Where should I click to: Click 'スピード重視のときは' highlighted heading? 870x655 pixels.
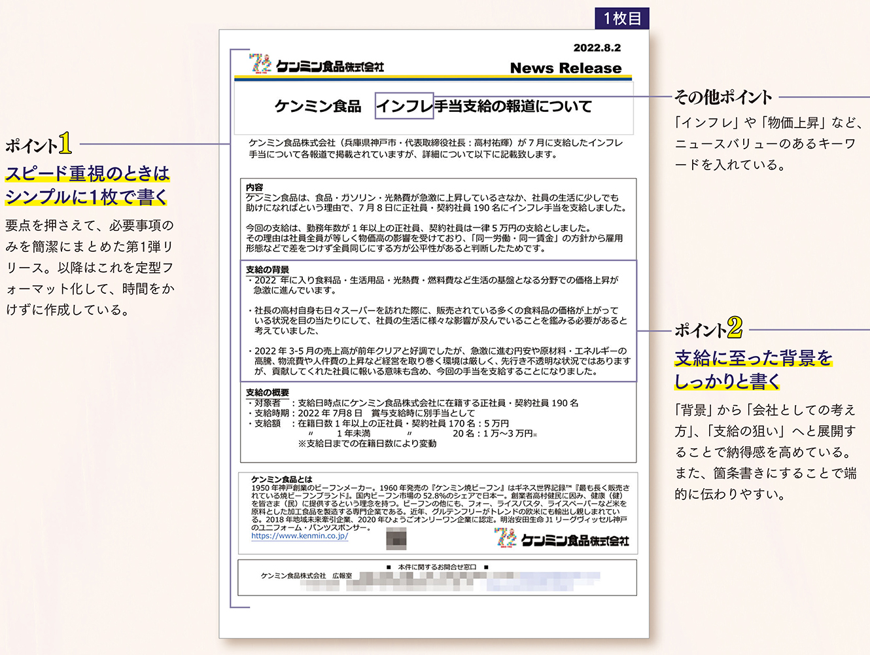pyautogui.click(x=88, y=173)
